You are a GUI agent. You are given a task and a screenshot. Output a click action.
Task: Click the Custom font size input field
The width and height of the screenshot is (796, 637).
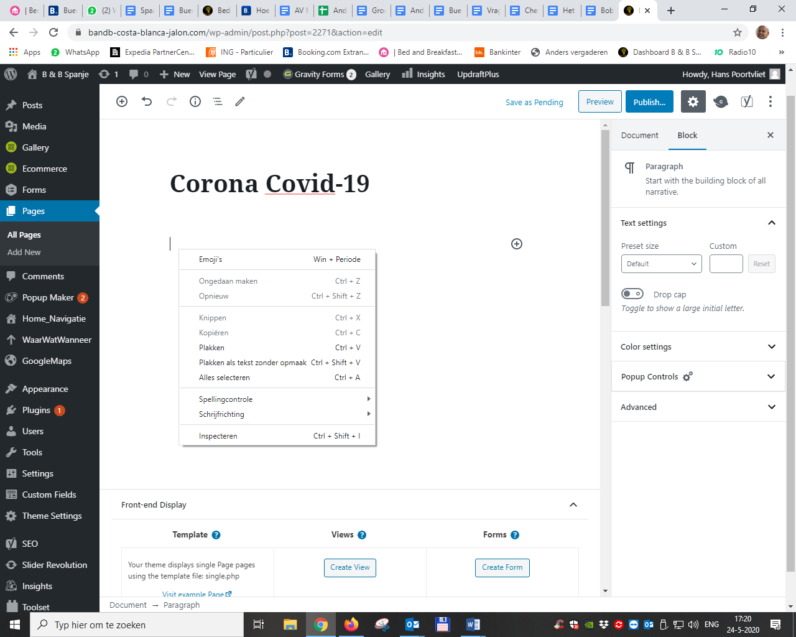[x=726, y=264]
